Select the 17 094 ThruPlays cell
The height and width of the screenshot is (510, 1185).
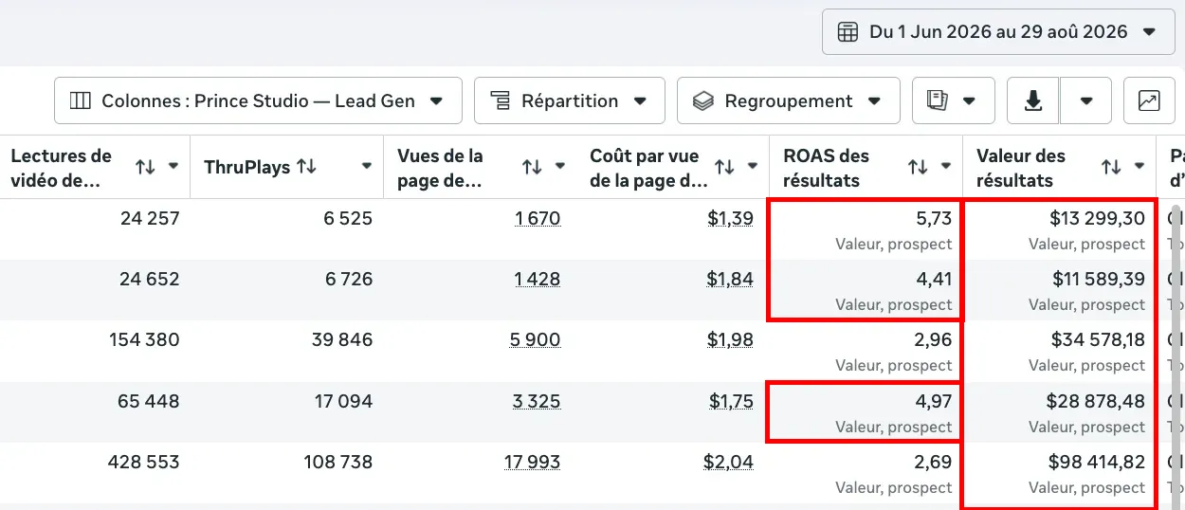pyautogui.click(x=343, y=402)
